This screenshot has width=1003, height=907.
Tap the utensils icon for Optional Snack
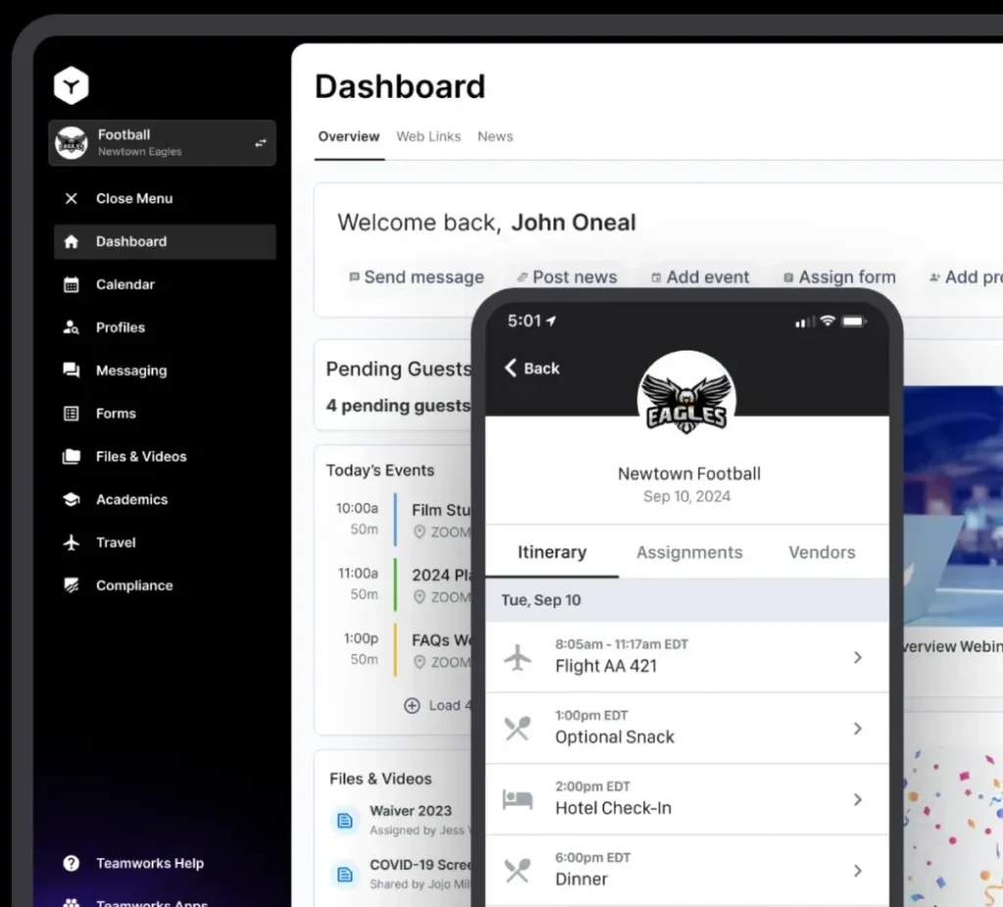(x=517, y=728)
